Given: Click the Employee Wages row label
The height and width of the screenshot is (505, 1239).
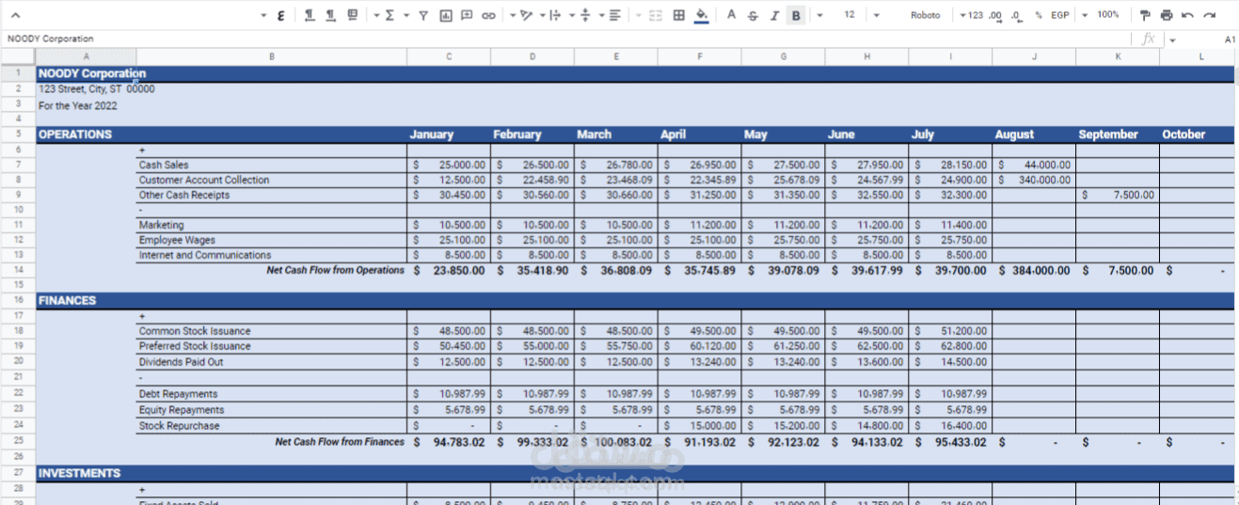Looking at the screenshot, I should coord(177,240).
